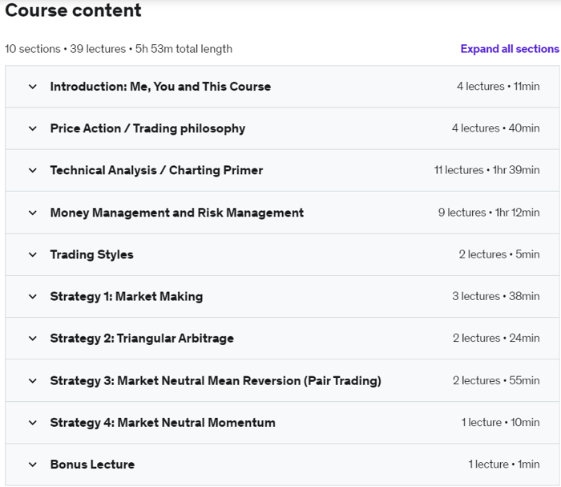561x487 pixels.
Task: Expand chevron beside Price Action / Trading philosophy
Action: [33, 128]
